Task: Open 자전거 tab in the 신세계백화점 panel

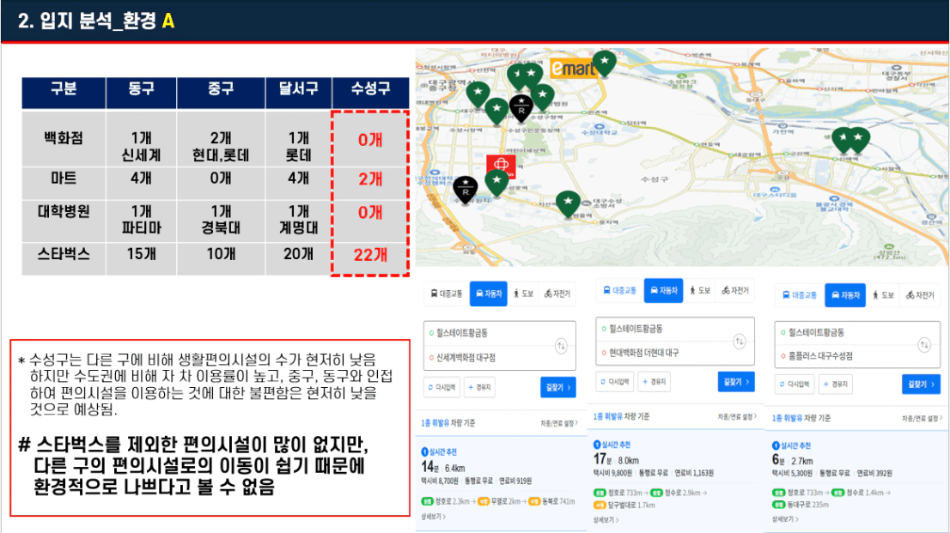Action: (x=557, y=294)
